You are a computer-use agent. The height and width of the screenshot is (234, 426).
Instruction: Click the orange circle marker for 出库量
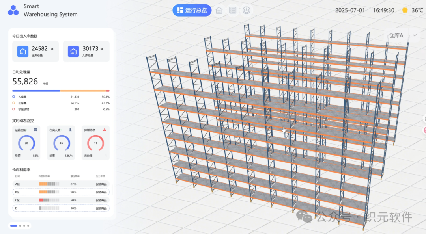13,103
